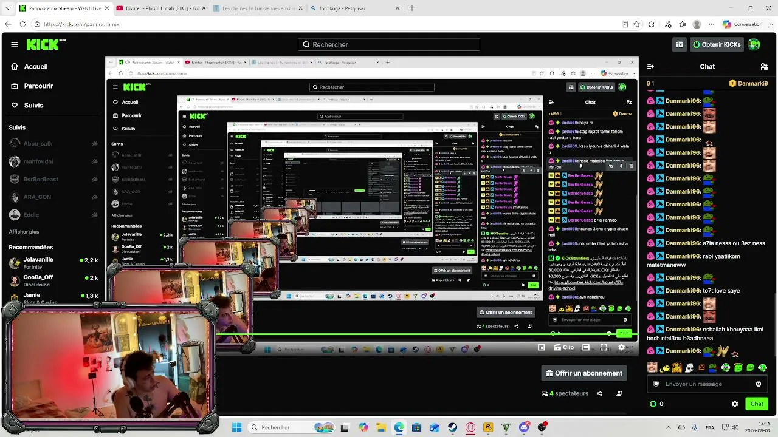Viewport: 778px width, 437px height.
Task: Open the large KICK logo in the main header
Action: click(x=47, y=44)
